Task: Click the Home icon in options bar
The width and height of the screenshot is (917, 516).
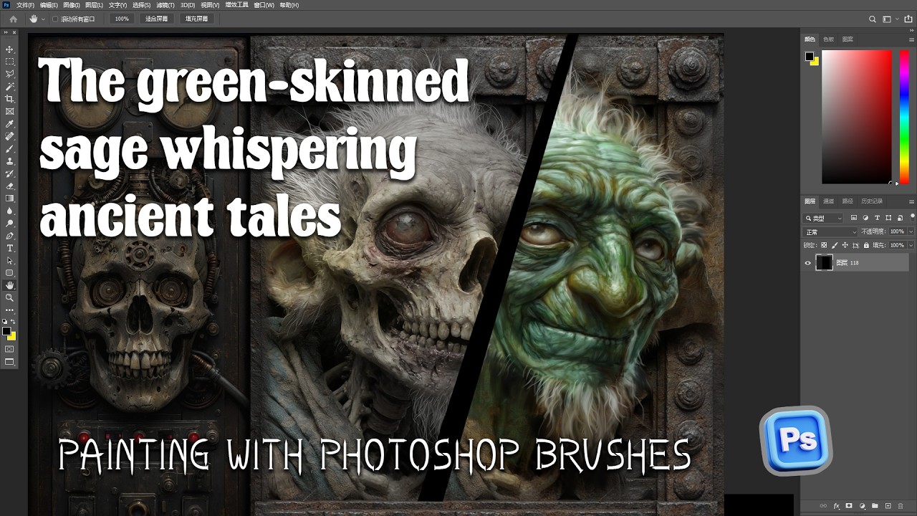Action: coord(13,19)
